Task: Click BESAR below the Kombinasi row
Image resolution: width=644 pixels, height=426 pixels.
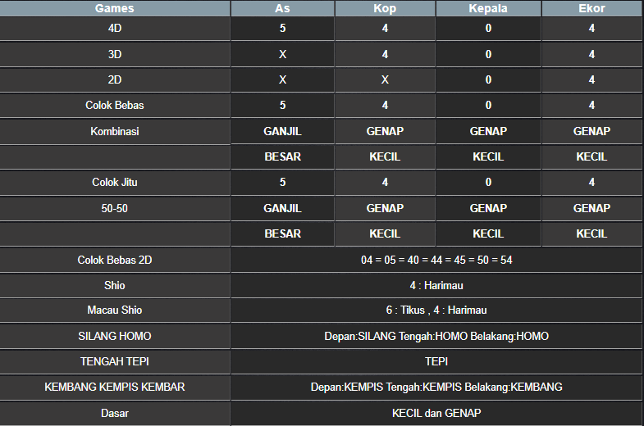Action: 282,156
